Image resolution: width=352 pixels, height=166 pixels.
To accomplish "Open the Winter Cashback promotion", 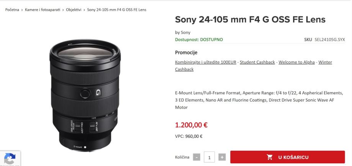I will click(x=325, y=62).
